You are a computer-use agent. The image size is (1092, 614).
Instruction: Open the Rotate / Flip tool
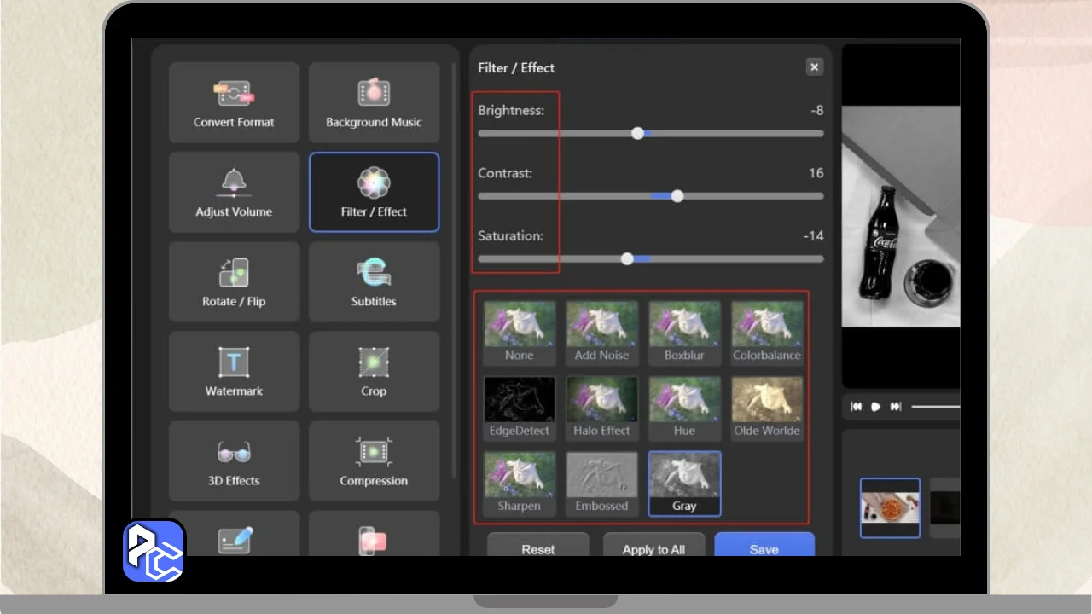pos(234,281)
